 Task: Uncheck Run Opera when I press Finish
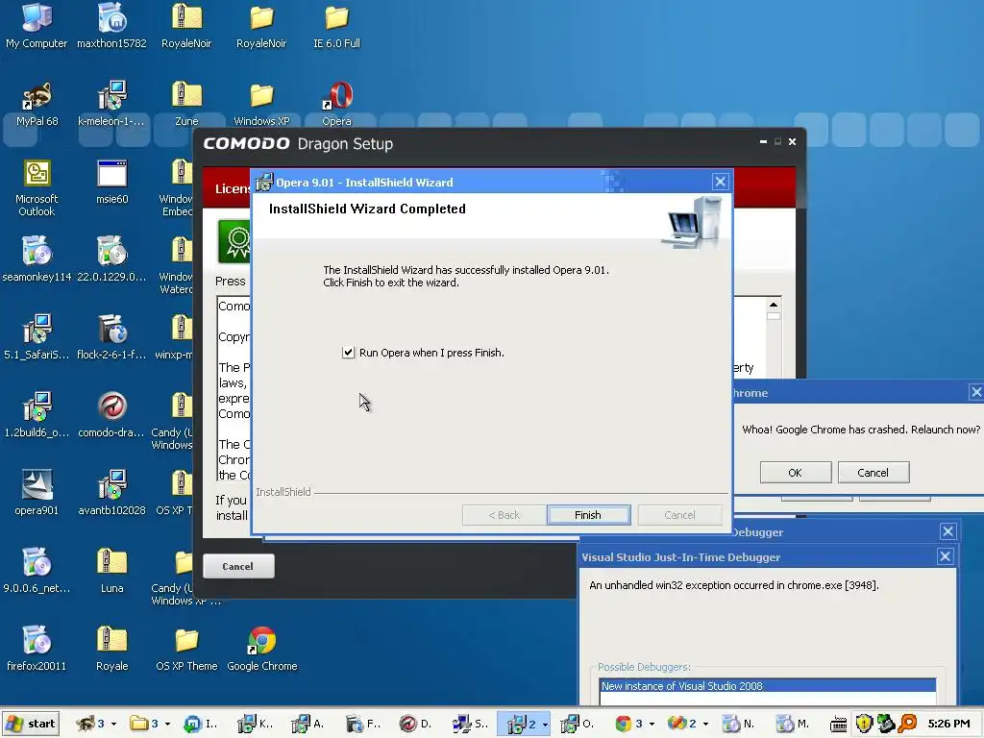pos(348,353)
